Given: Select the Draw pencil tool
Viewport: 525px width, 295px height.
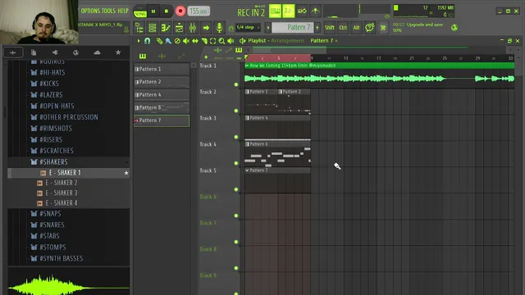Looking at the screenshot, I should click(x=159, y=41).
